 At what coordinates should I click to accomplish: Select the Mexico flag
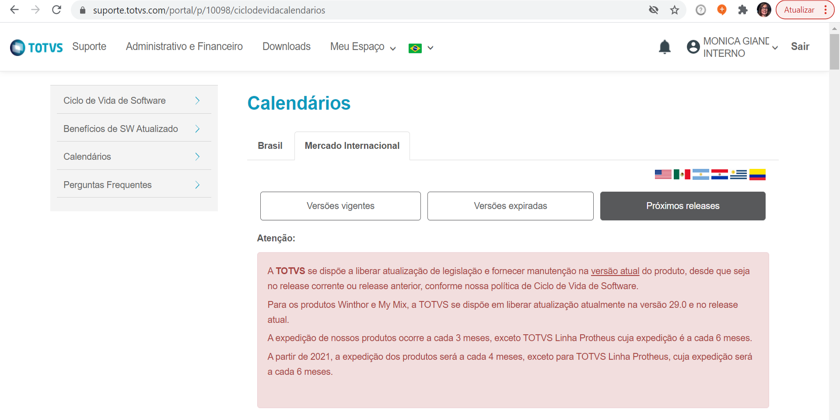point(682,175)
